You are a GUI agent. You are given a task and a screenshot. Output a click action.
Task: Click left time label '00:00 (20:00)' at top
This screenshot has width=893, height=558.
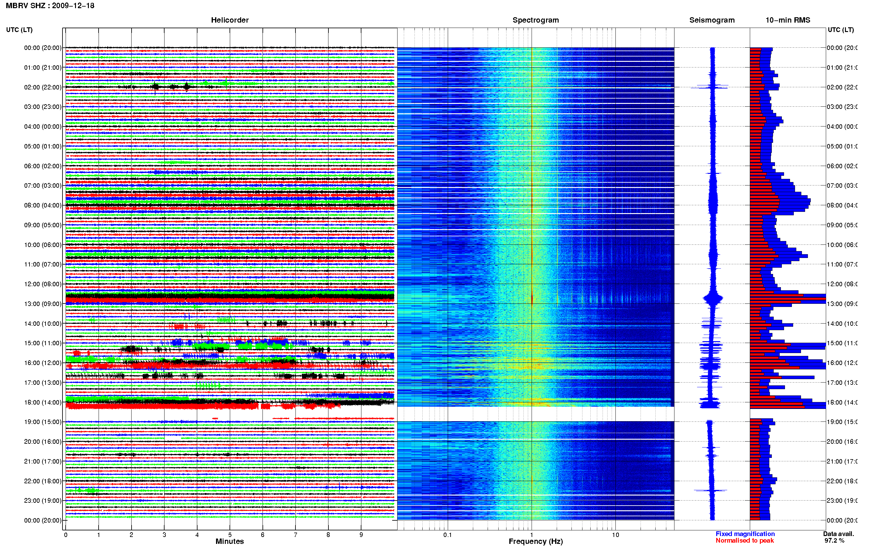click(43, 48)
